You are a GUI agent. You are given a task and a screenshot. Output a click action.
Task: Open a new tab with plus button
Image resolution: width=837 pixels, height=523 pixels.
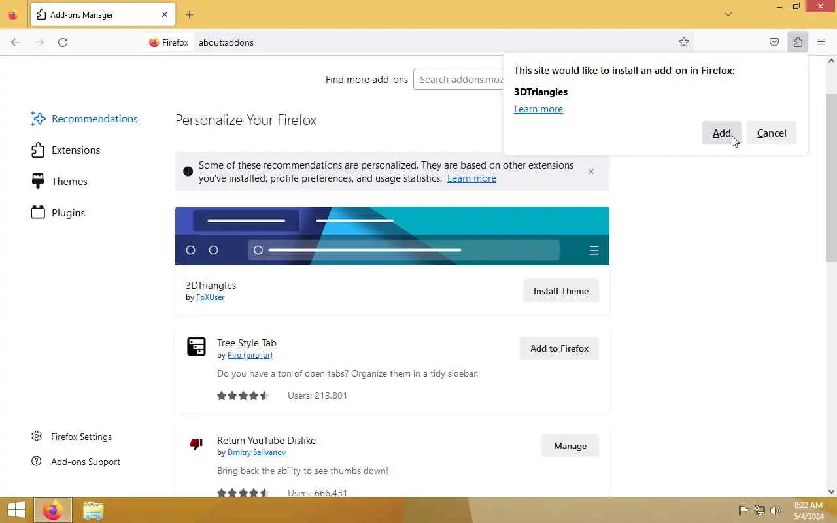190,14
